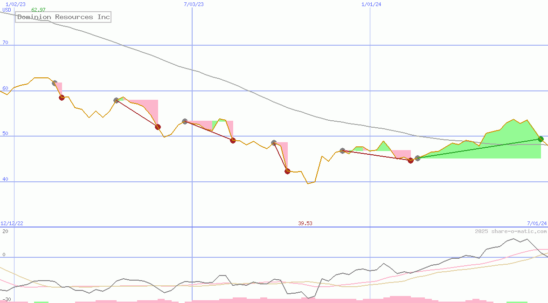Select the gray marker before the green uptrend
The height and width of the screenshot is (303, 548).
pyautogui.click(x=417, y=159)
